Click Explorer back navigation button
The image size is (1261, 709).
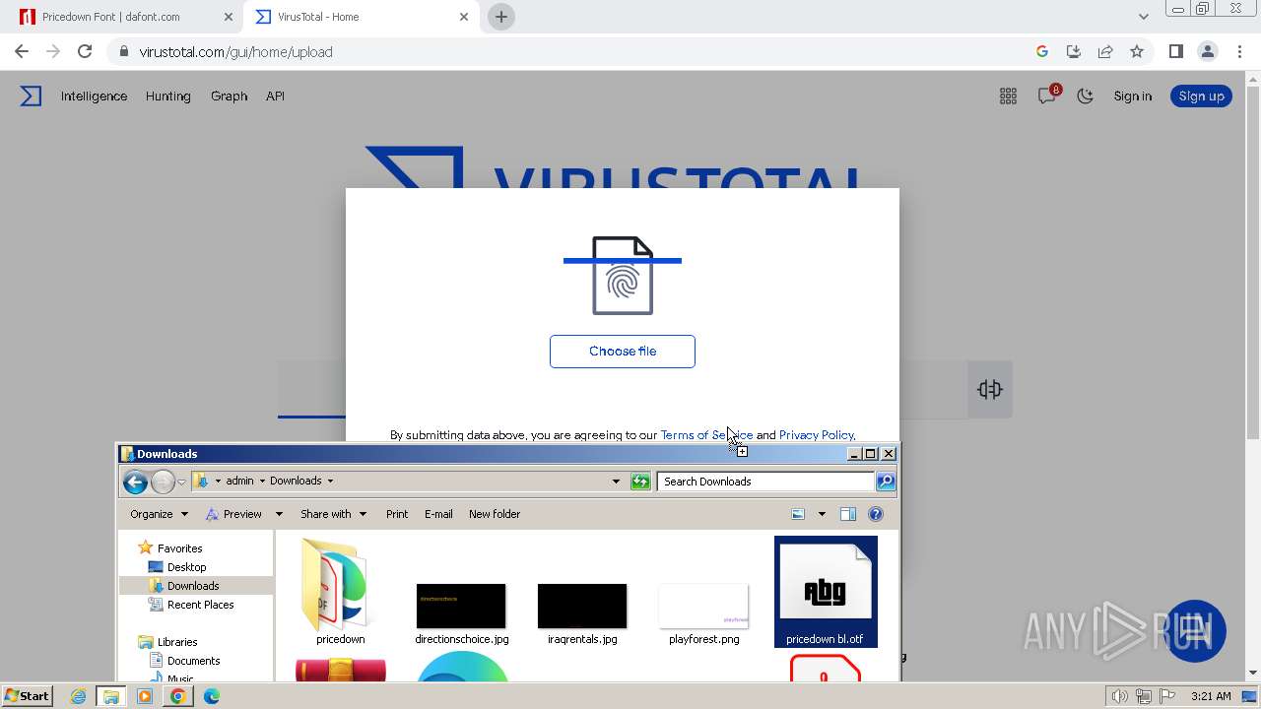pos(135,482)
